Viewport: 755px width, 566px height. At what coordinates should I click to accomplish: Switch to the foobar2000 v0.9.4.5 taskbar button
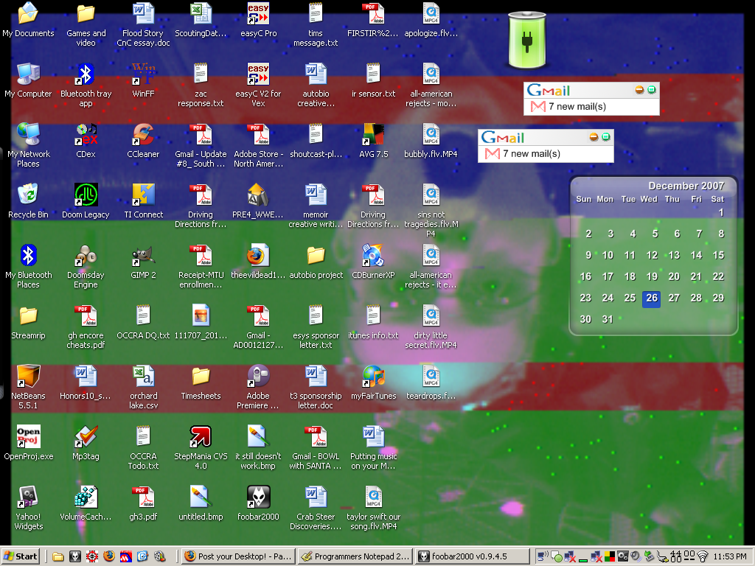point(473,556)
